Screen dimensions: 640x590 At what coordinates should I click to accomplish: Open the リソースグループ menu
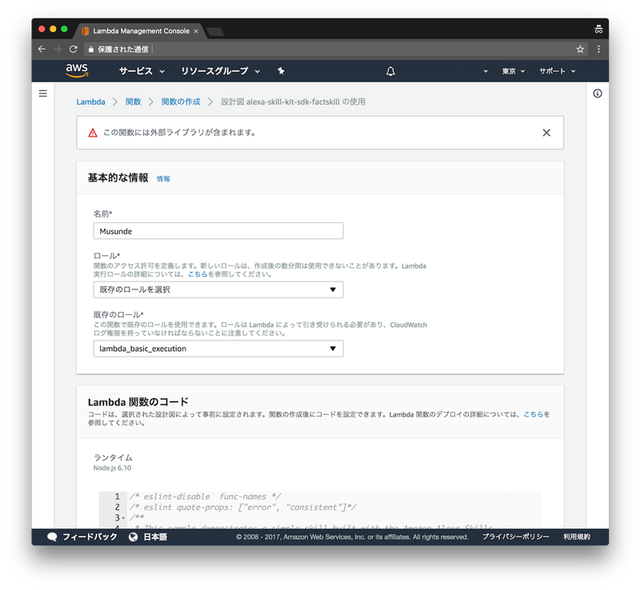click(221, 71)
